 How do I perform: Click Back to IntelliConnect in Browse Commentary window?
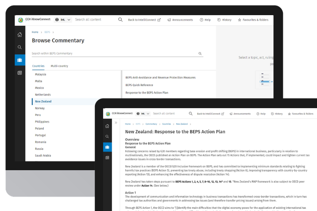pyautogui.click(x=144, y=20)
